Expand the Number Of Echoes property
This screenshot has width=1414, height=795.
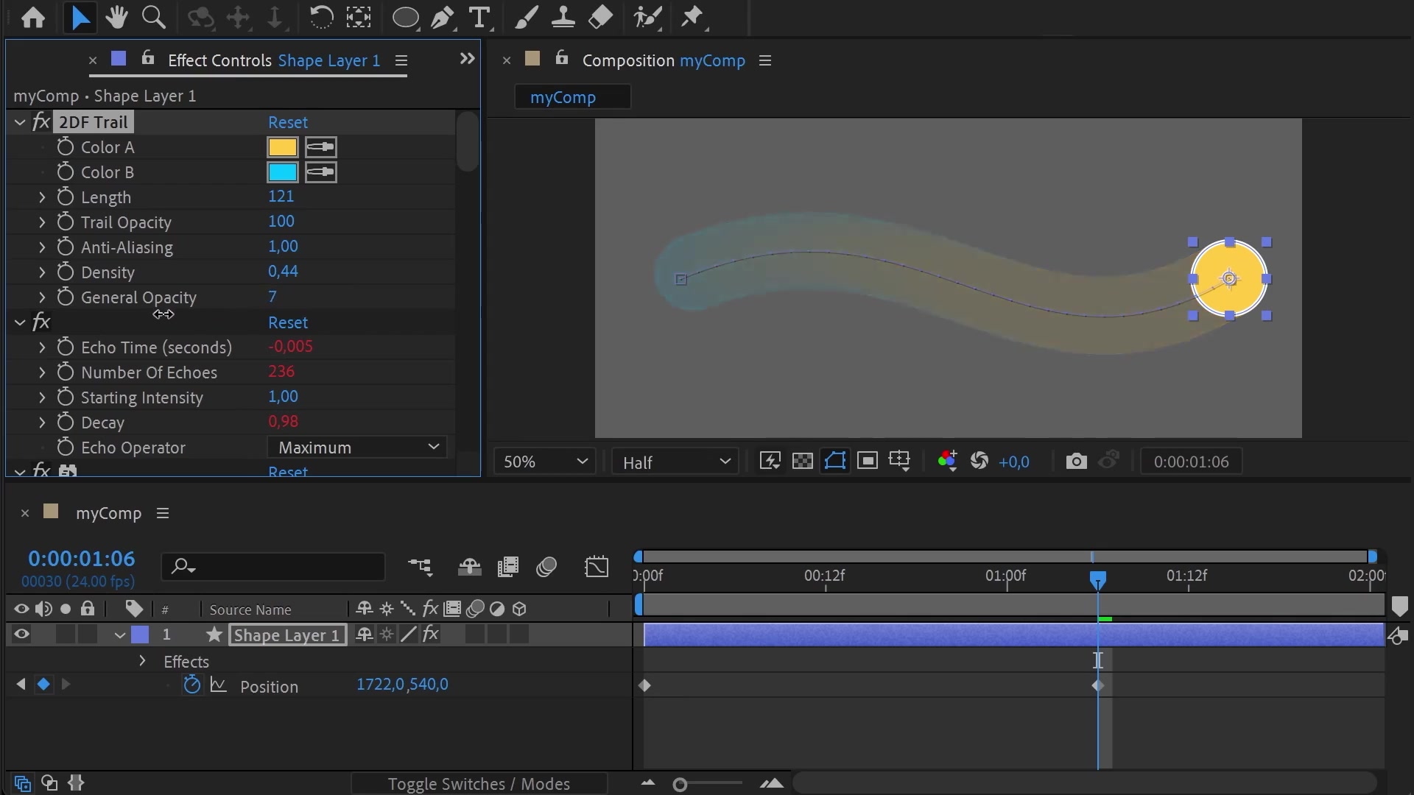42,372
